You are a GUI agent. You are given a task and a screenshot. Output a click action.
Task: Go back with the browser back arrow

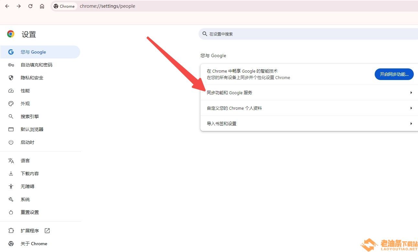pyautogui.click(x=7, y=6)
